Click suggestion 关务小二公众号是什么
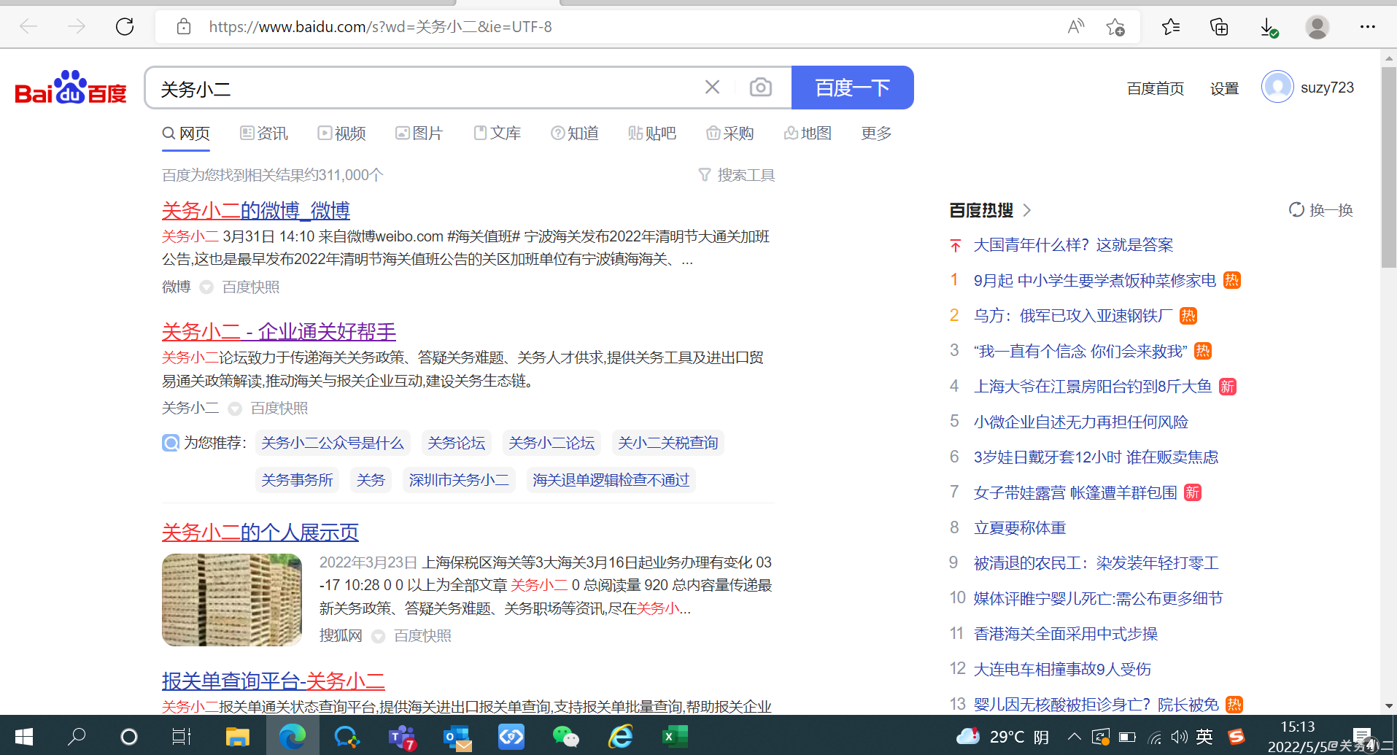Image resolution: width=1397 pixels, height=755 pixels. (333, 443)
